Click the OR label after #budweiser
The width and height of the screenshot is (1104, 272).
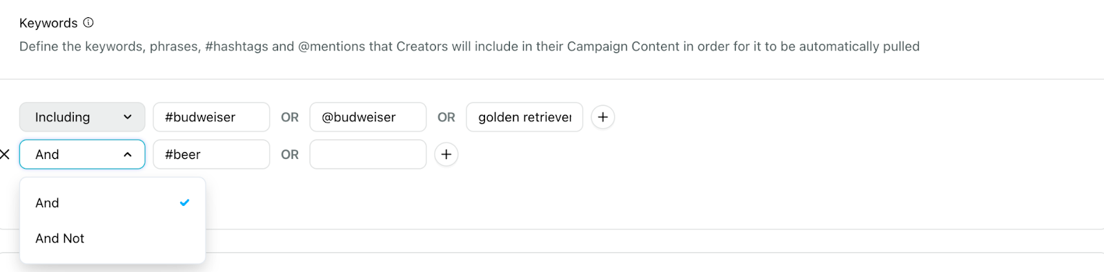click(x=290, y=117)
